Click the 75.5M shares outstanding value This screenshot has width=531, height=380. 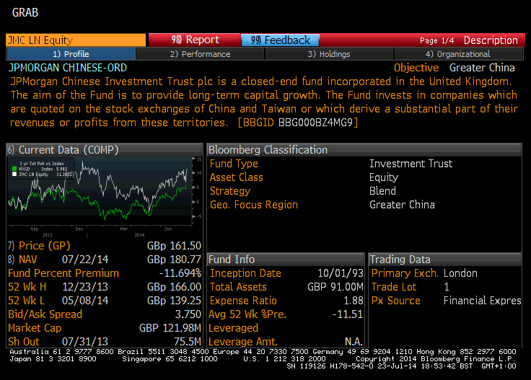(x=188, y=342)
